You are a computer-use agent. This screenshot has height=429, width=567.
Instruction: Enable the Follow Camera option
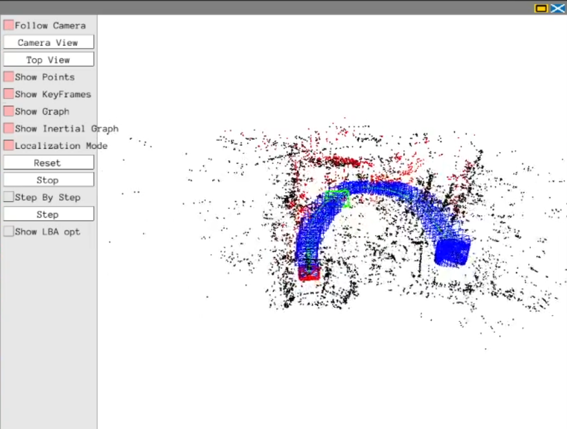tap(8, 25)
